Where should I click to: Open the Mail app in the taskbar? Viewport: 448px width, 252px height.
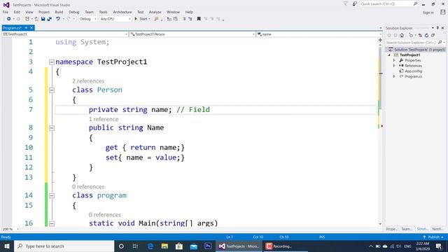(194, 246)
